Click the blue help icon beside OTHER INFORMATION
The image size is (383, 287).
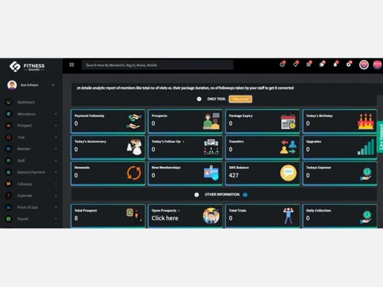tap(245, 194)
